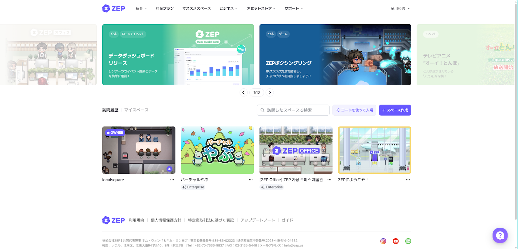
Task: Click the バーチャルやぶ space title
Action: point(195,180)
